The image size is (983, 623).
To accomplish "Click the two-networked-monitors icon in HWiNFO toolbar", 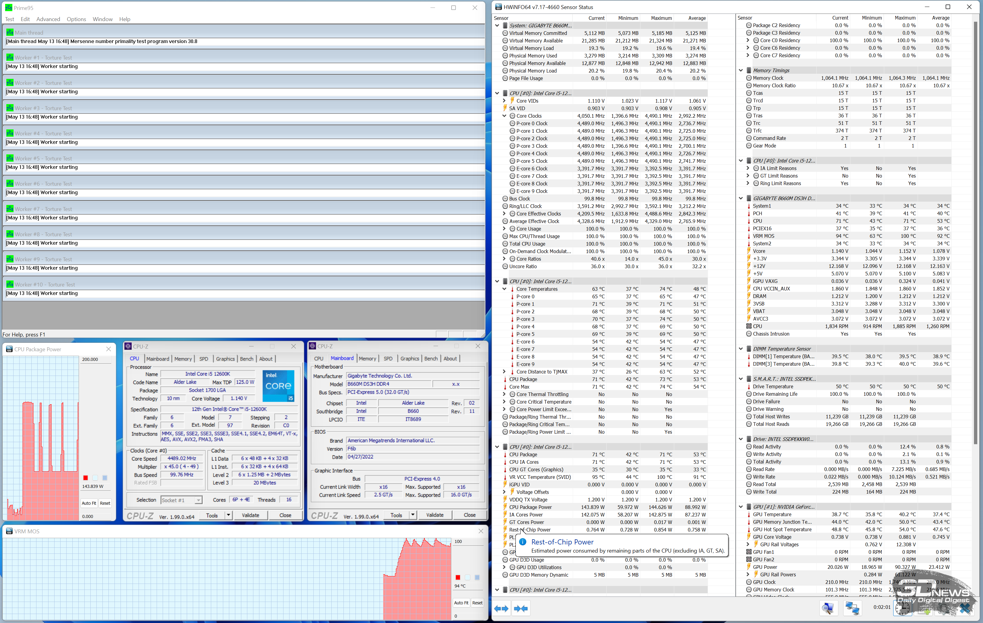I will click(852, 608).
